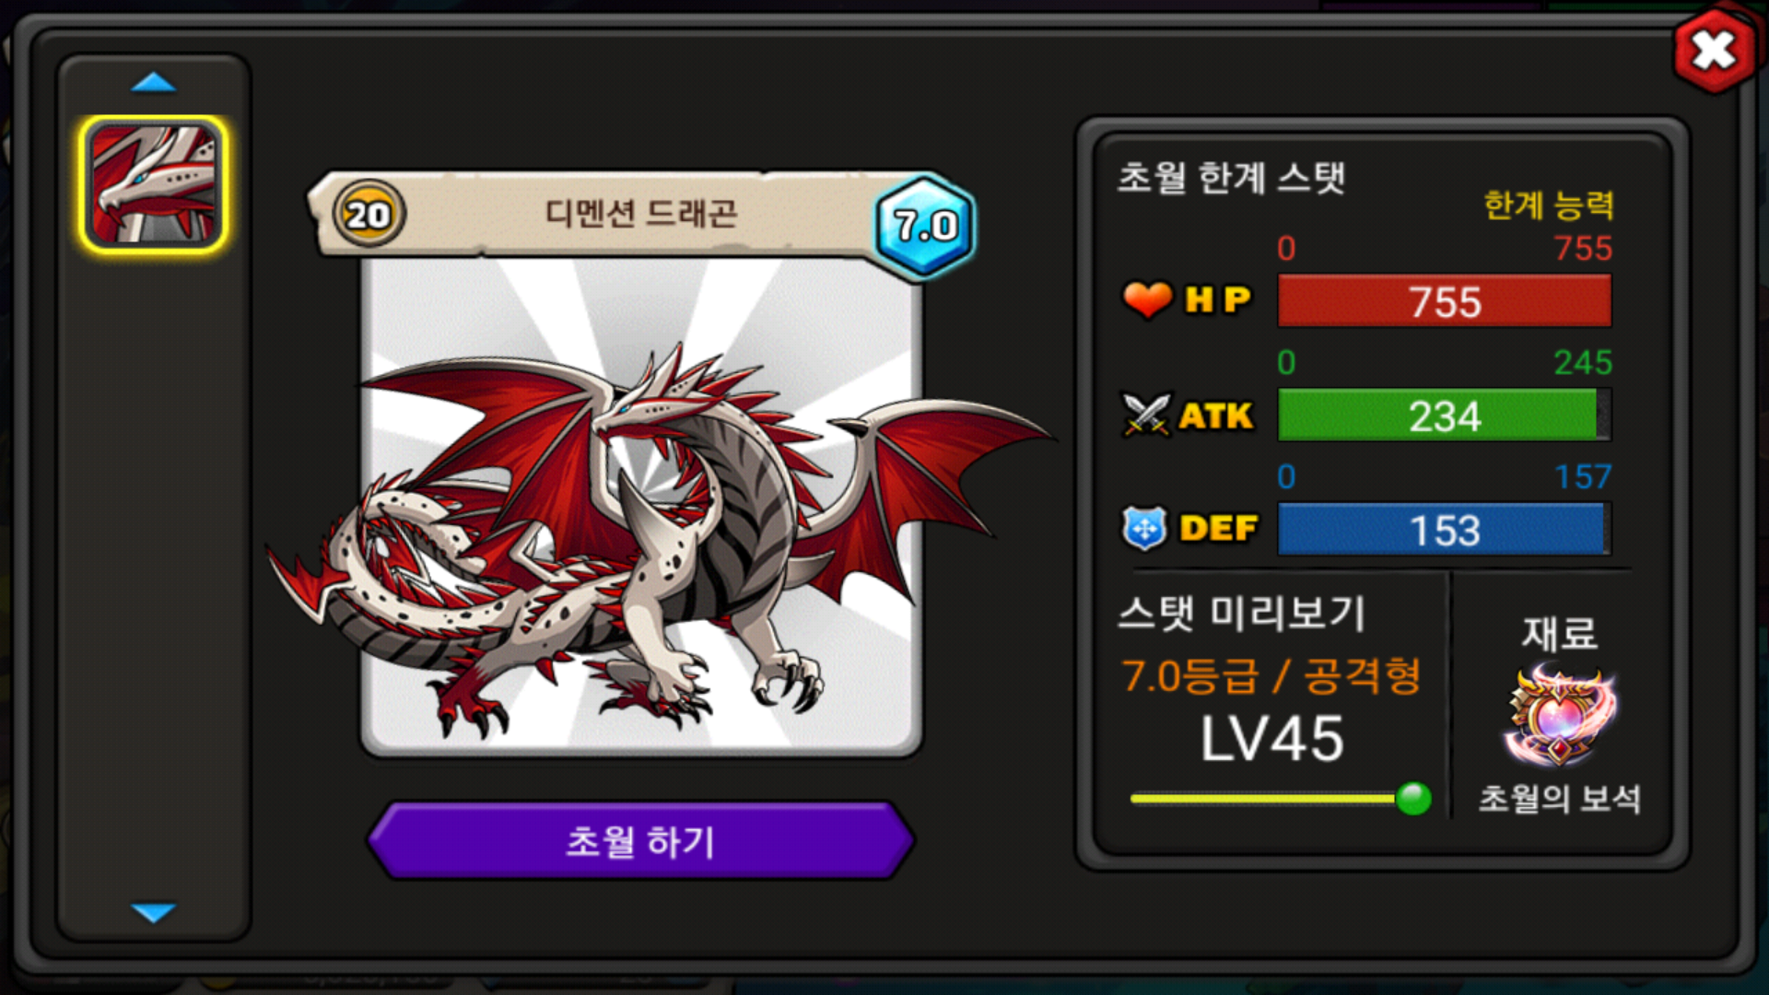Click the 7.0등급 / 공격형 grade text
This screenshot has height=995, width=1769.
(x=1271, y=675)
